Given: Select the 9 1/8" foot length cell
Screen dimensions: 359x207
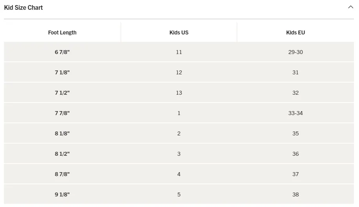Looking at the screenshot, I should pyautogui.click(x=62, y=194).
